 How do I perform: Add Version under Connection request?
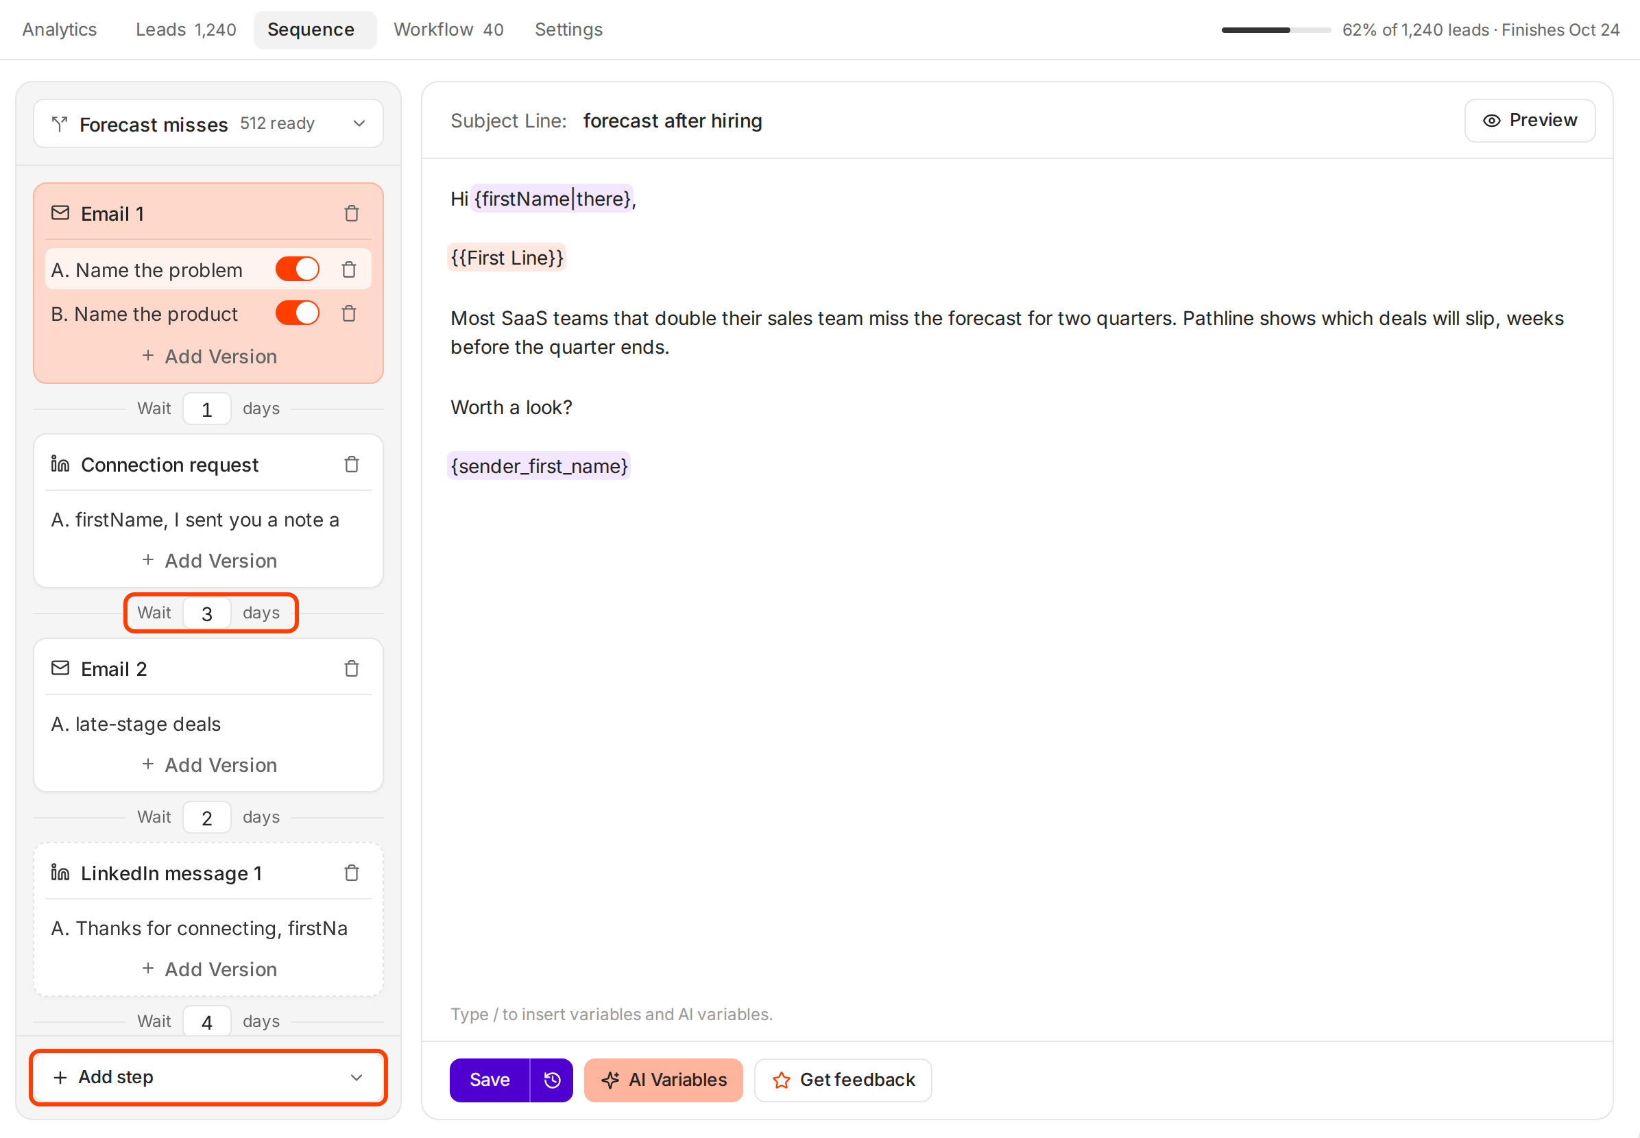pos(209,561)
